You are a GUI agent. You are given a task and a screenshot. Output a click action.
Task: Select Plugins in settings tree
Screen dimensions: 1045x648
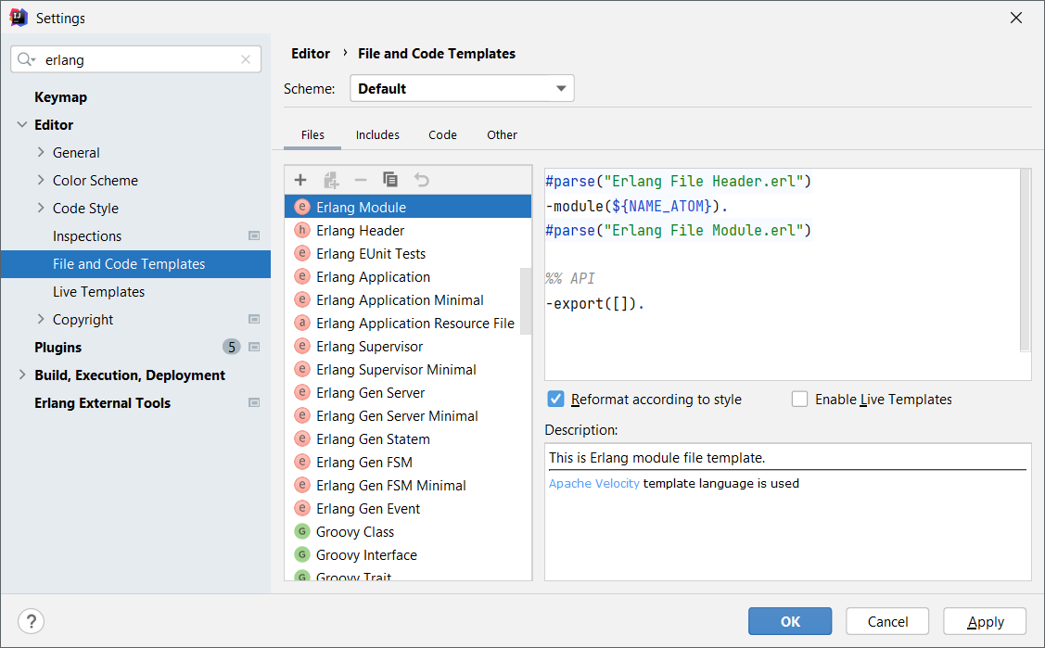click(58, 347)
